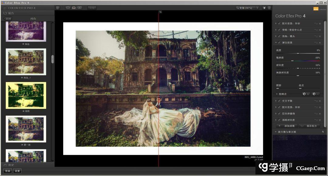Select the split preview view icon
Screen dimensions: 328x176
click(x=74, y=8)
